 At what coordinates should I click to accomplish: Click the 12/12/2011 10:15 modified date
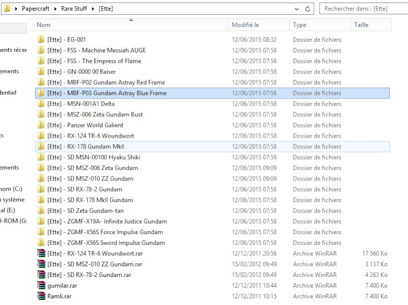click(x=254, y=296)
